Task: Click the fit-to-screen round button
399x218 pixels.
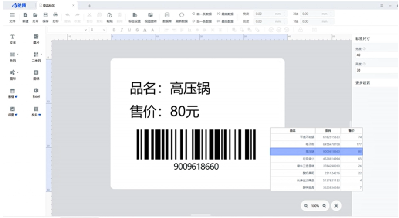Action: pos(336,206)
